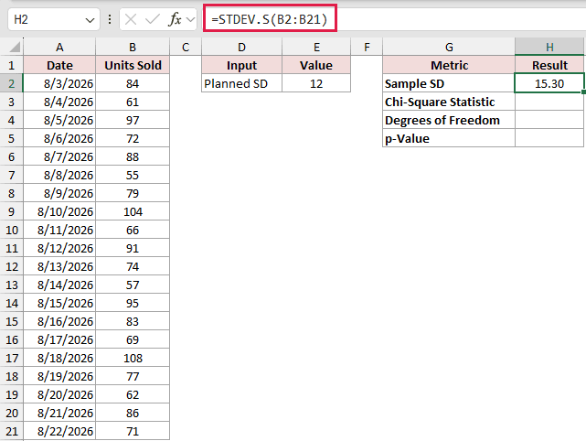Select column D header
The width and height of the screenshot is (586, 441).
241,48
